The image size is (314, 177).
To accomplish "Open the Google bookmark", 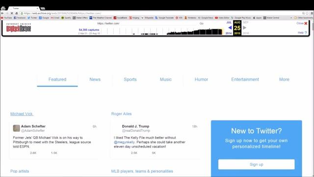I will coord(44,18).
